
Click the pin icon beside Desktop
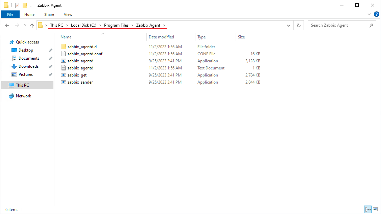[51, 51]
